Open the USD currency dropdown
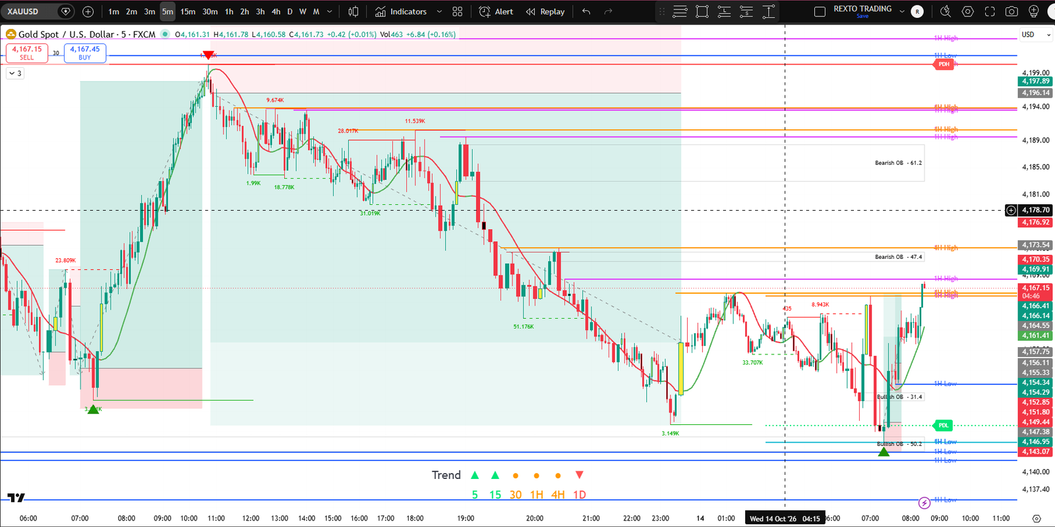 coord(1037,34)
